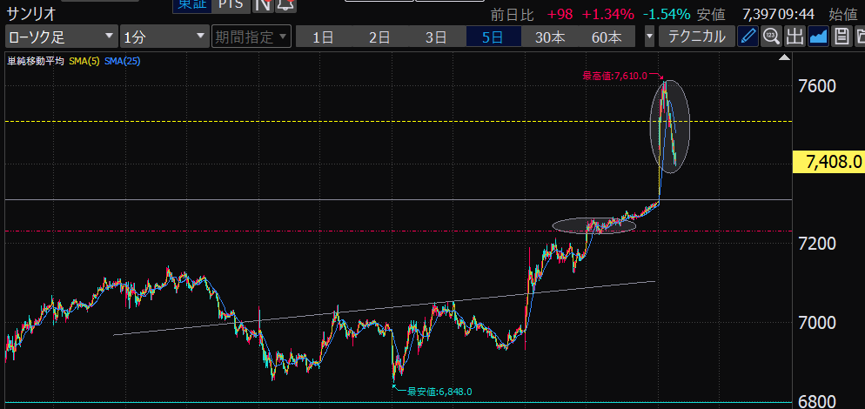Image resolution: width=865 pixels, height=409 pixels.
Task: Switch to the PTS market tab
Action: tap(231, 5)
